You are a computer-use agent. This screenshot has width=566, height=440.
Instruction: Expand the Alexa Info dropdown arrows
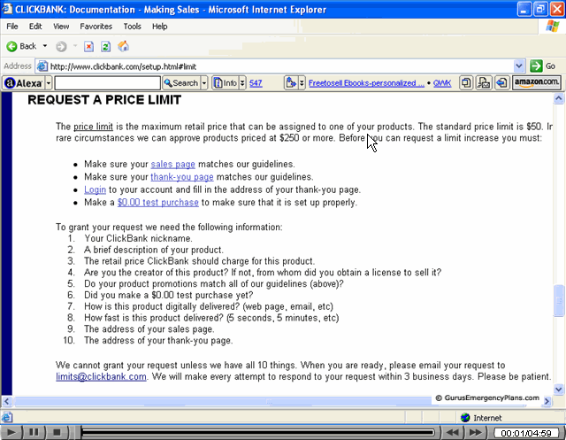click(x=242, y=83)
